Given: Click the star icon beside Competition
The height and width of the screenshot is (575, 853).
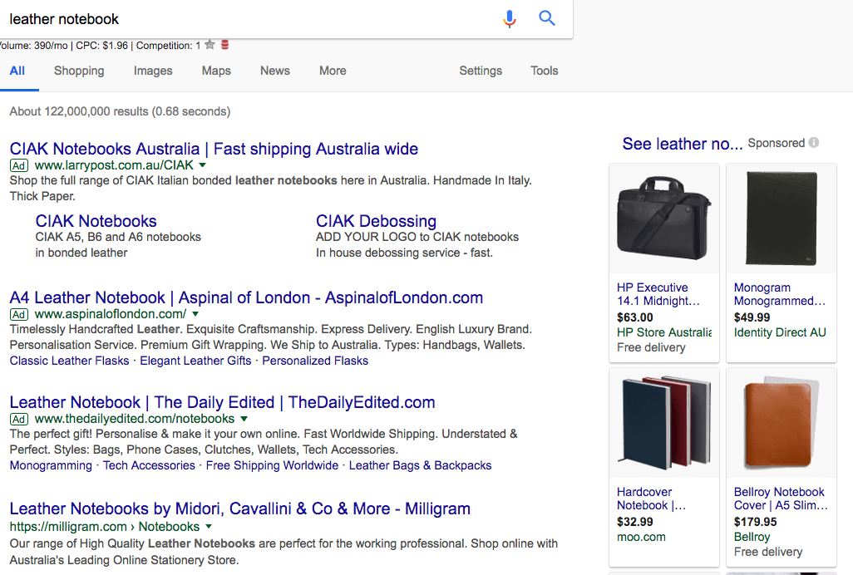Looking at the screenshot, I should point(210,45).
